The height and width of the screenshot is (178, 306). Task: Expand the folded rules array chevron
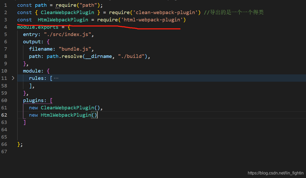click(13, 78)
